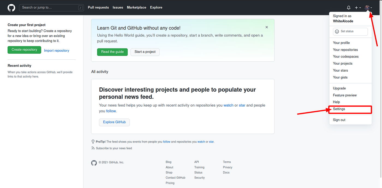
Task: Follow the Import repository link
Action: point(56,50)
